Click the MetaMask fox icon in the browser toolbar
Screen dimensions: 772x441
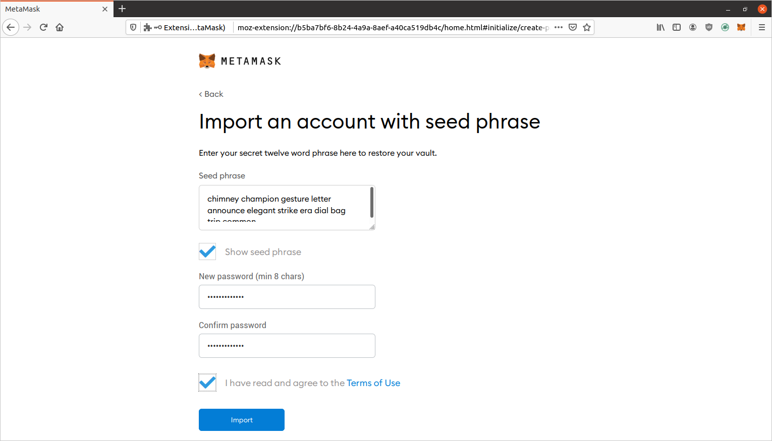click(x=741, y=27)
